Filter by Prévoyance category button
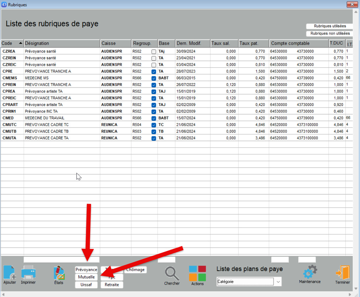This screenshot has width=360, height=297. tap(86, 270)
